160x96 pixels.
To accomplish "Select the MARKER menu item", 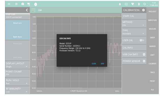I will pyautogui.click(x=152, y=46).
